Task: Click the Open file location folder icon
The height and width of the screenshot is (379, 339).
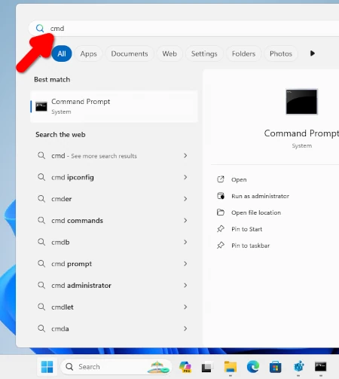Action: (221, 212)
